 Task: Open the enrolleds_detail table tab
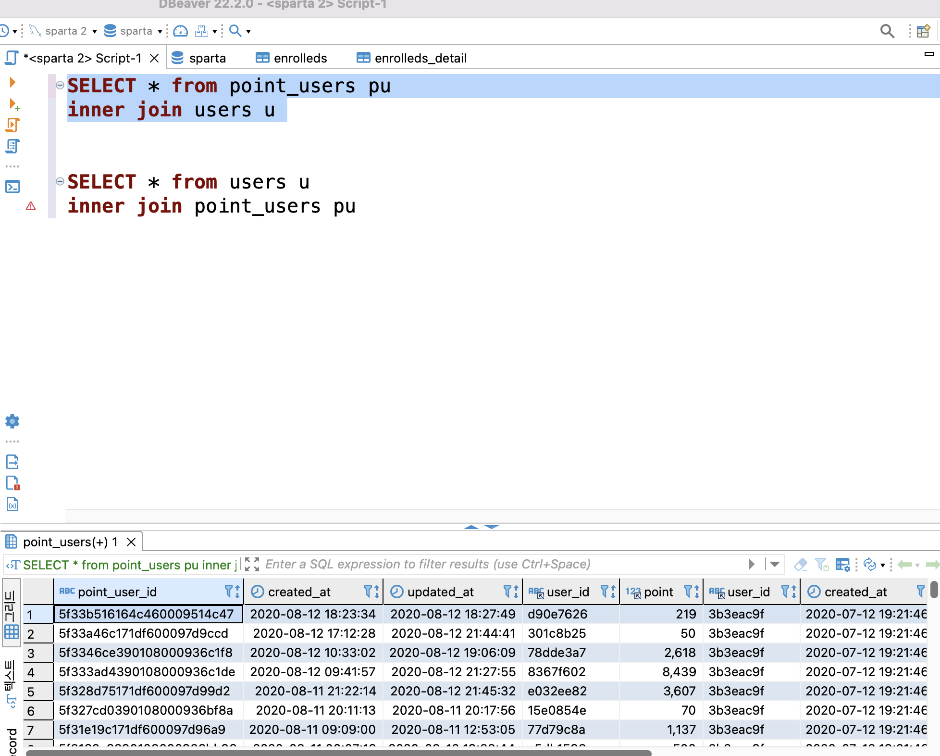(x=411, y=58)
